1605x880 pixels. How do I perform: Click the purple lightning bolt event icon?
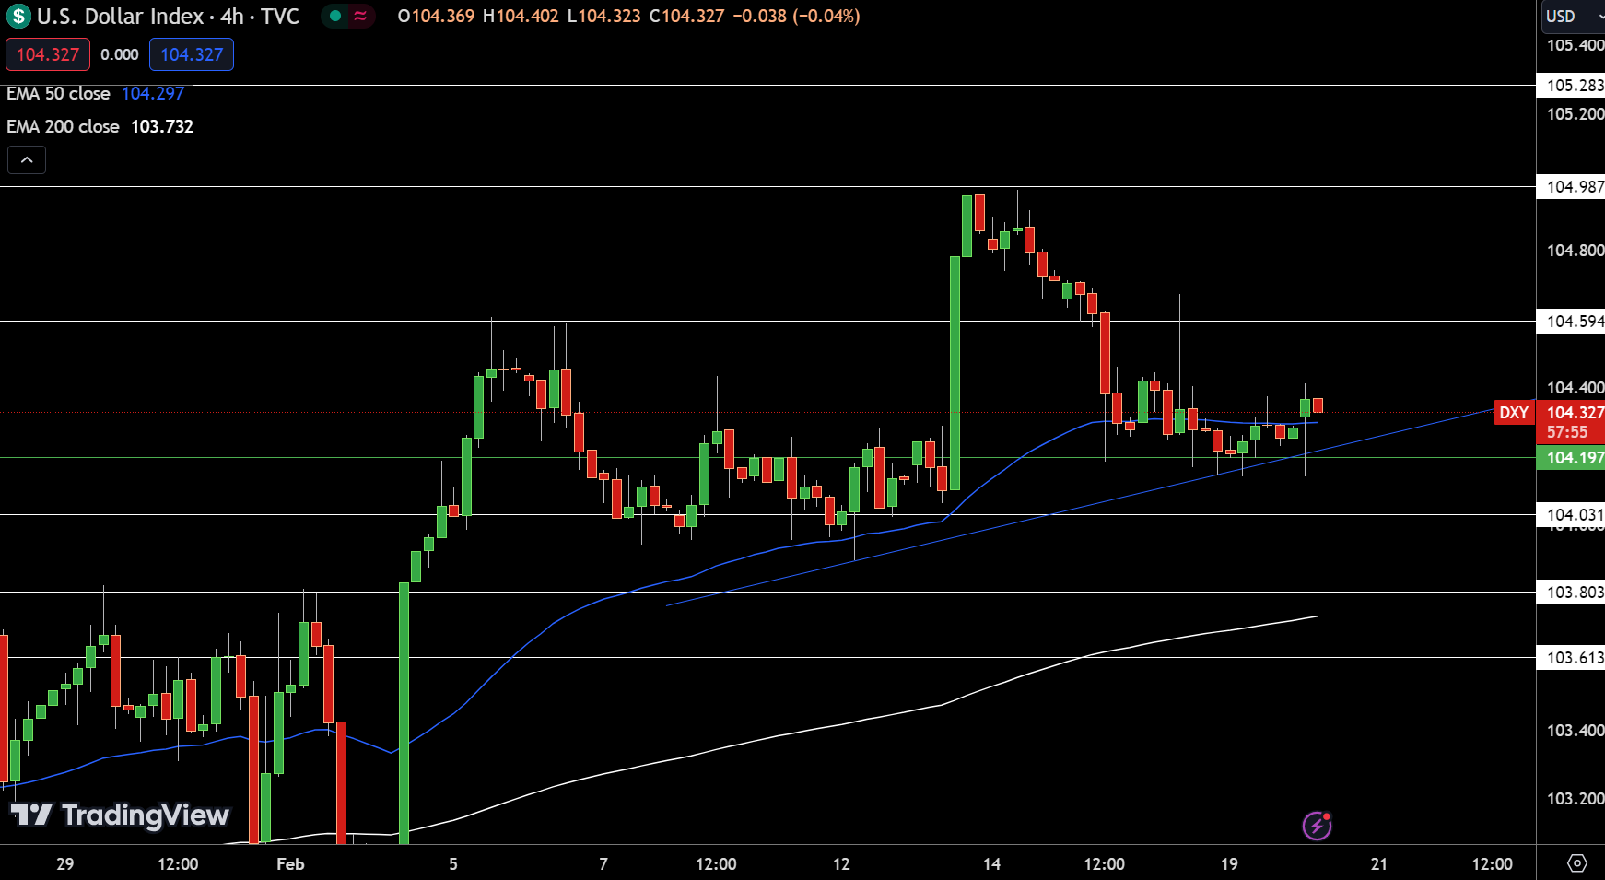tap(1317, 826)
